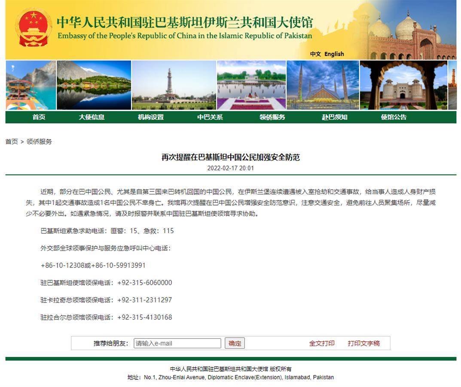
Task: Open the 大使信息 menu item
Action: [x=92, y=117]
